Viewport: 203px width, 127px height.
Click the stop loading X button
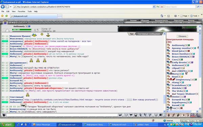162,7
